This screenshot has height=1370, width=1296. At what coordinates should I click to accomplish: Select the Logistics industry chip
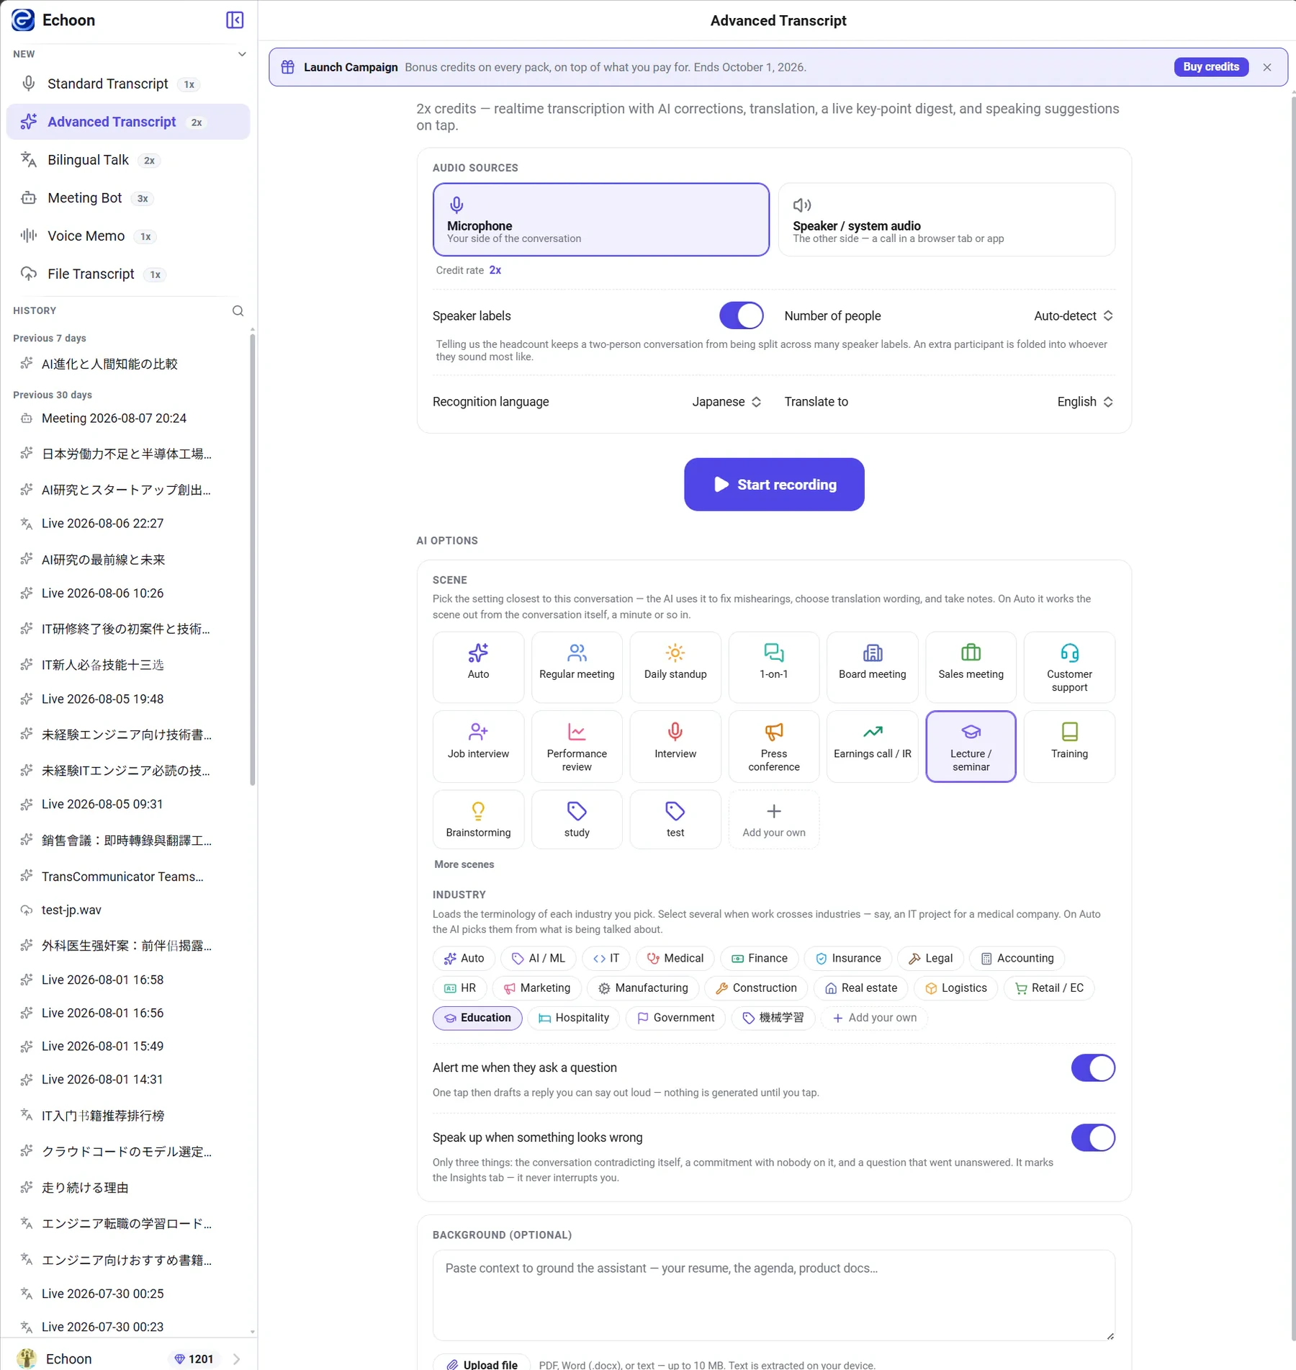click(x=955, y=988)
